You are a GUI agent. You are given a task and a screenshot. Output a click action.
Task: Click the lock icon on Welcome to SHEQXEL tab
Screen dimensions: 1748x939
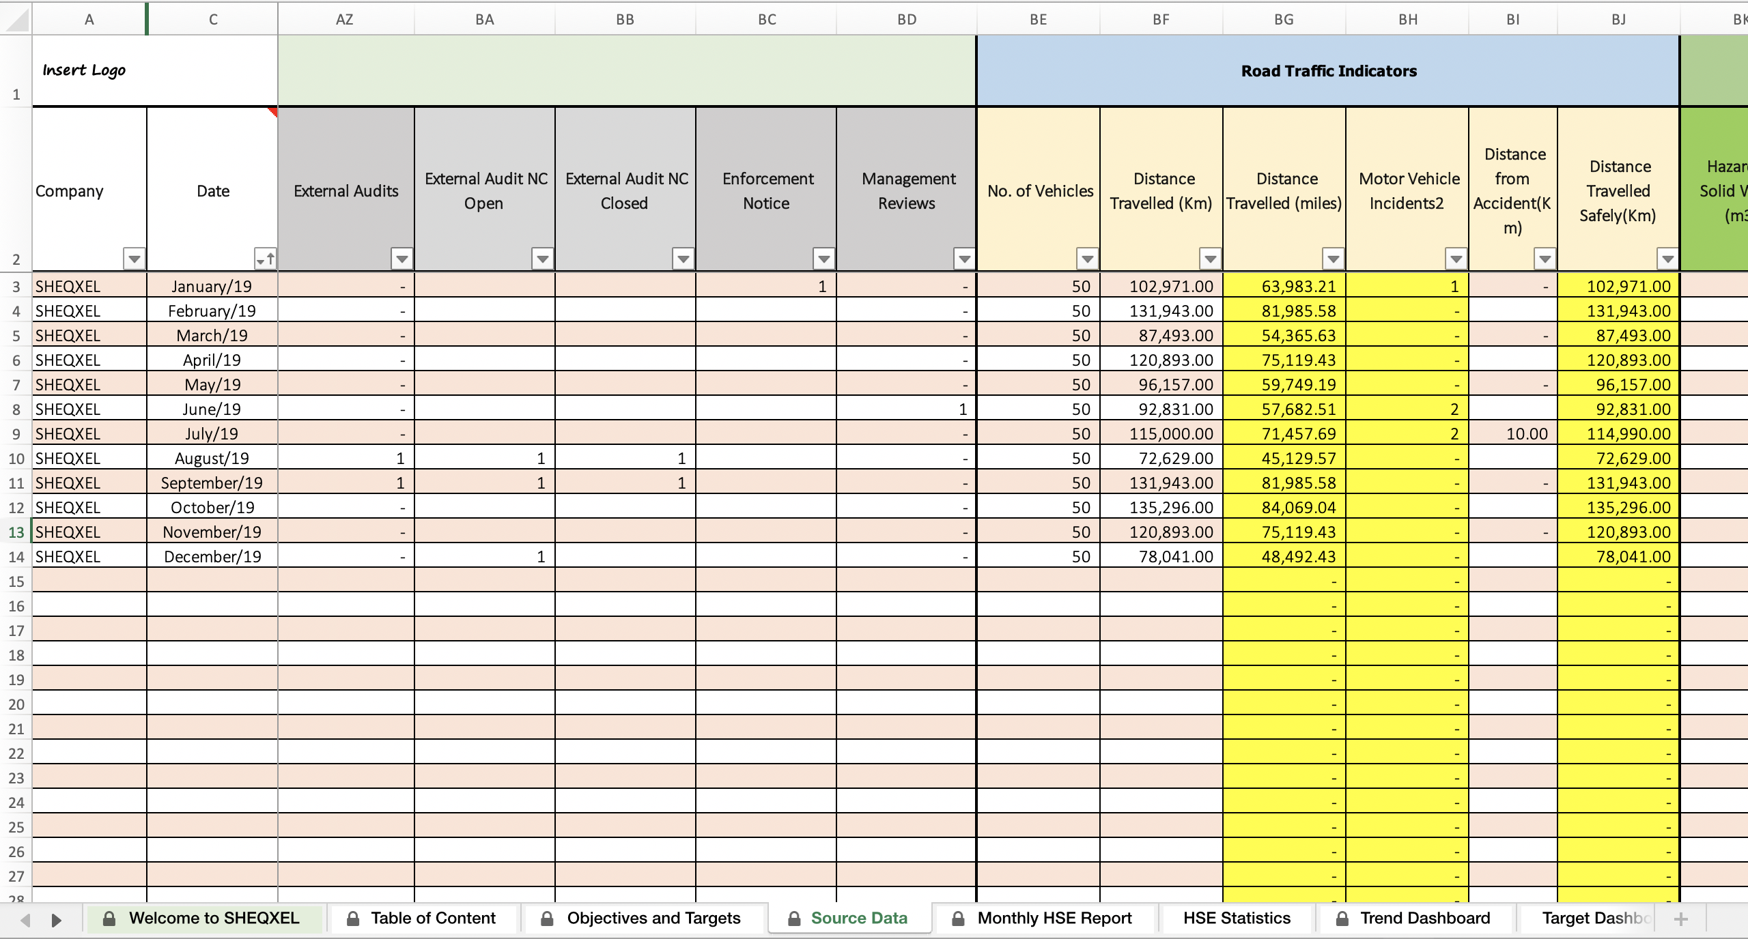pyautogui.click(x=110, y=919)
